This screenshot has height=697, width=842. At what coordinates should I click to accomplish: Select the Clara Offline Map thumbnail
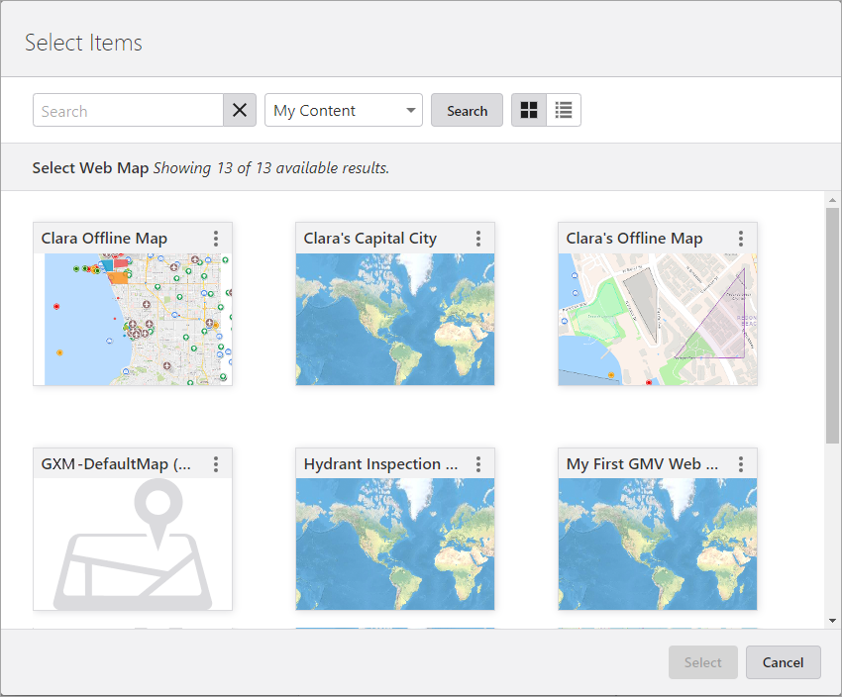pyautogui.click(x=133, y=319)
